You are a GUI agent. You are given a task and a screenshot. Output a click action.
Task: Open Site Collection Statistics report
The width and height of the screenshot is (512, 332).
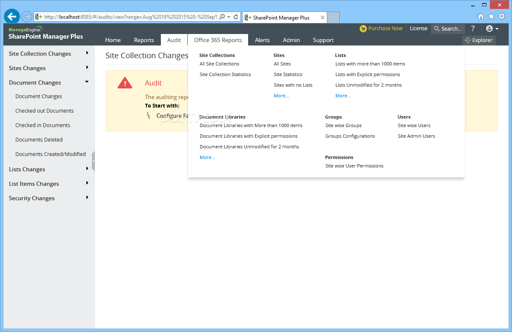pos(225,74)
